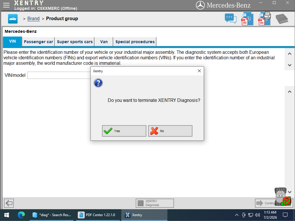This screenshot has height=221, width=295.
Task: Open the taskbar clock showing 1:13 AM
Action: tap(270, 215)
